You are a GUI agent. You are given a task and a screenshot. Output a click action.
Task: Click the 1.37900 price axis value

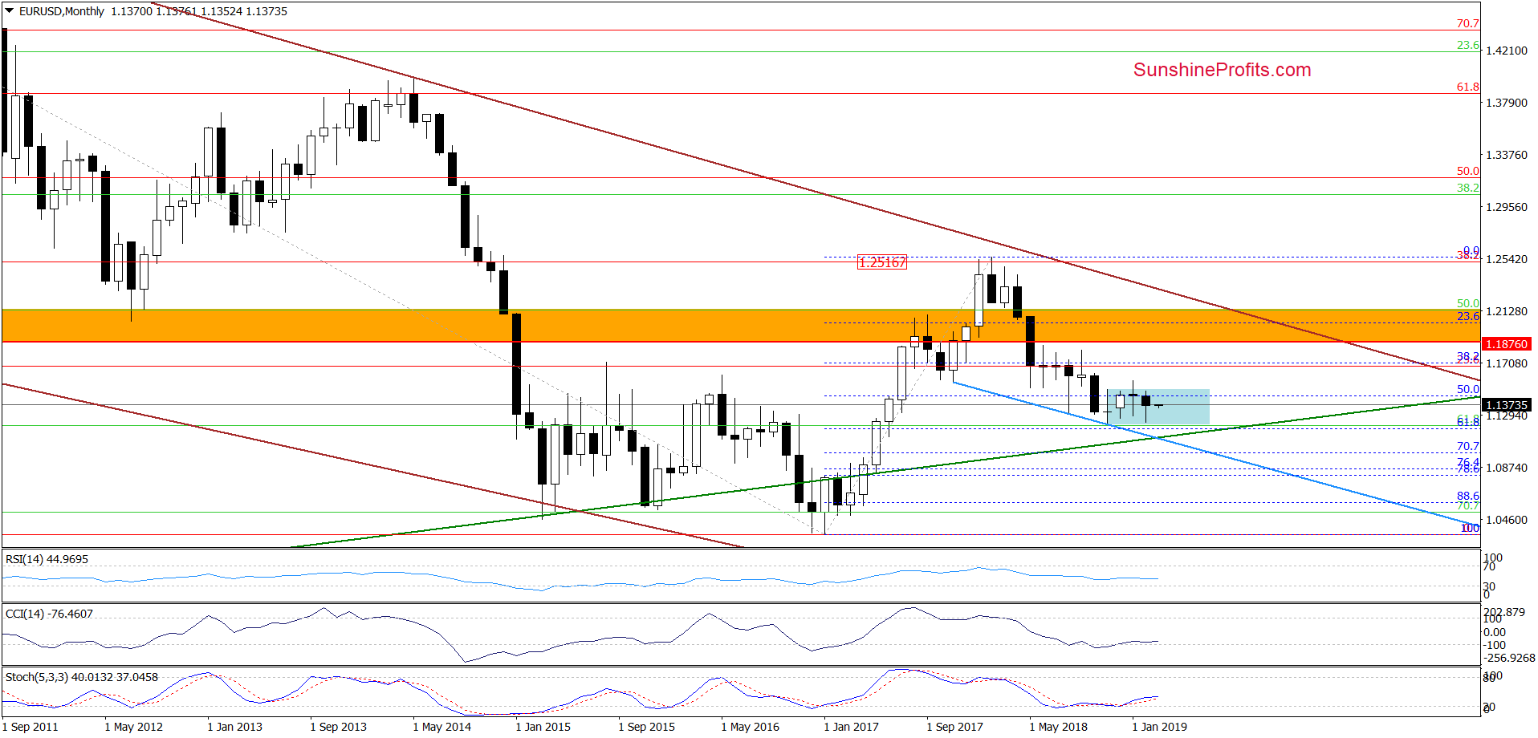click(1507, 103)
